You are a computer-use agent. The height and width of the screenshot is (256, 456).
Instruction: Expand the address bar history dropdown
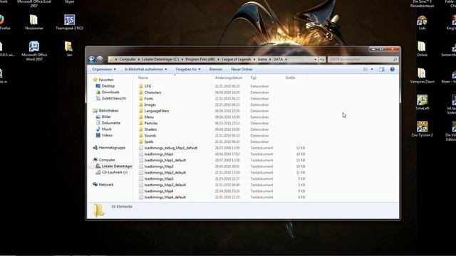pyautogui.click(x=315, y=59)
